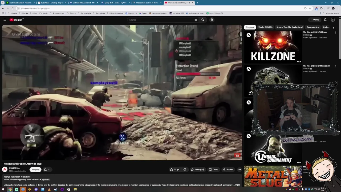341x192 pixels.
Task: Open Chrome icon in the taskbar
Action: (10, 189)
